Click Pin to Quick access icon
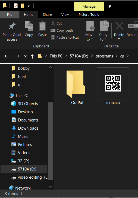The width and height of the screenshot is (138, 198). (12, 26)
